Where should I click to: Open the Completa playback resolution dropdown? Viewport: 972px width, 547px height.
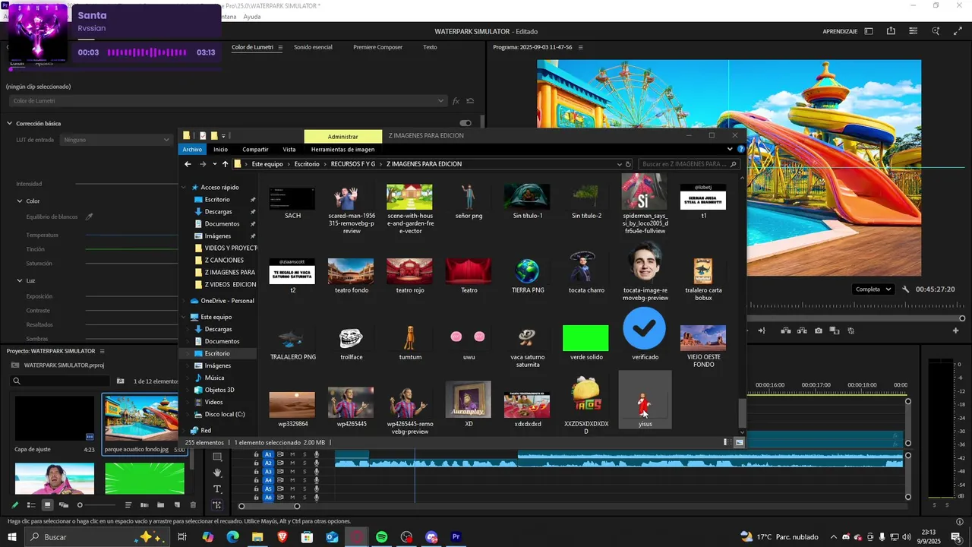[x=873, y=289]
